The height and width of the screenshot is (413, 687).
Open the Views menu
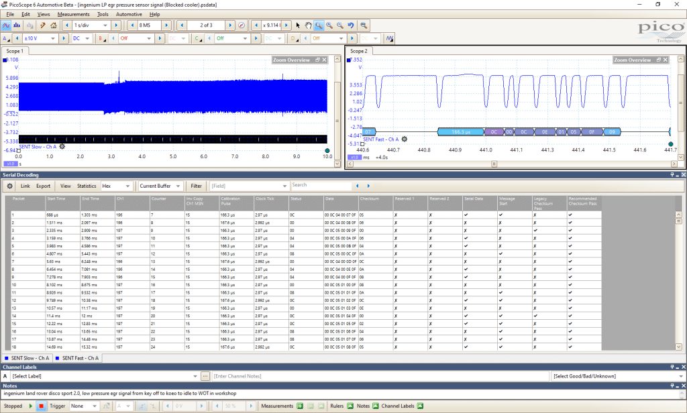click(x=44, y=14)
